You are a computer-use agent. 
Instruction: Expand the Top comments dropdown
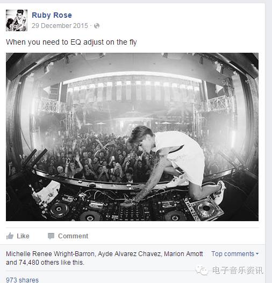pos(235,254)
